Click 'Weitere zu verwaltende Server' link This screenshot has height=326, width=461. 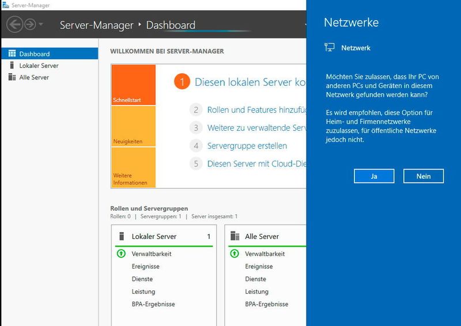click(x=256, y=128)
